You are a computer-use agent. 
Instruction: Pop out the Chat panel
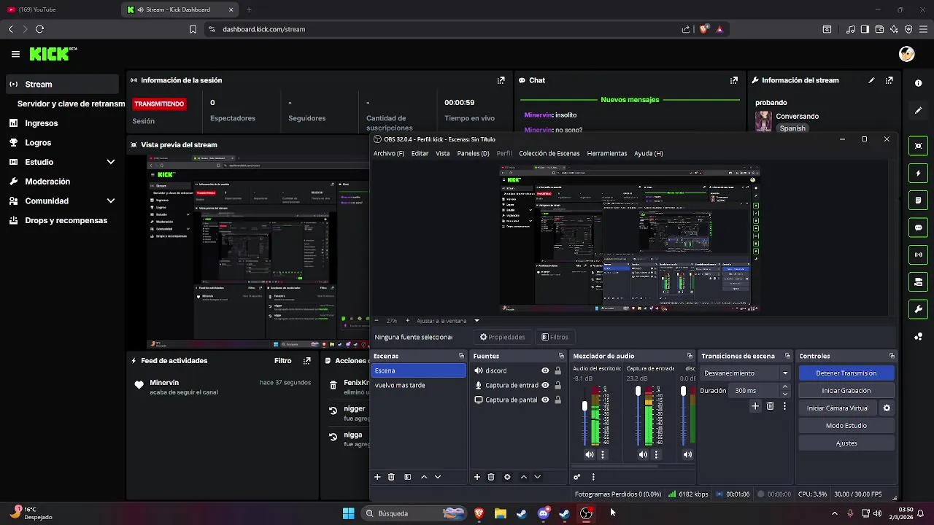click(733, 80)
